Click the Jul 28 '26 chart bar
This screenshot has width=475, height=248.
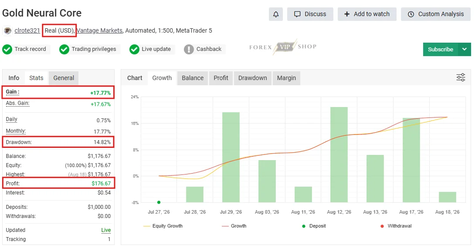pyautogui.click(x=195, y=194)
